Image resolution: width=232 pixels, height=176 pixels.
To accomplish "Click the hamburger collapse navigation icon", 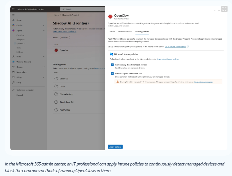I will pyautogui.click(x=13, y=15).
